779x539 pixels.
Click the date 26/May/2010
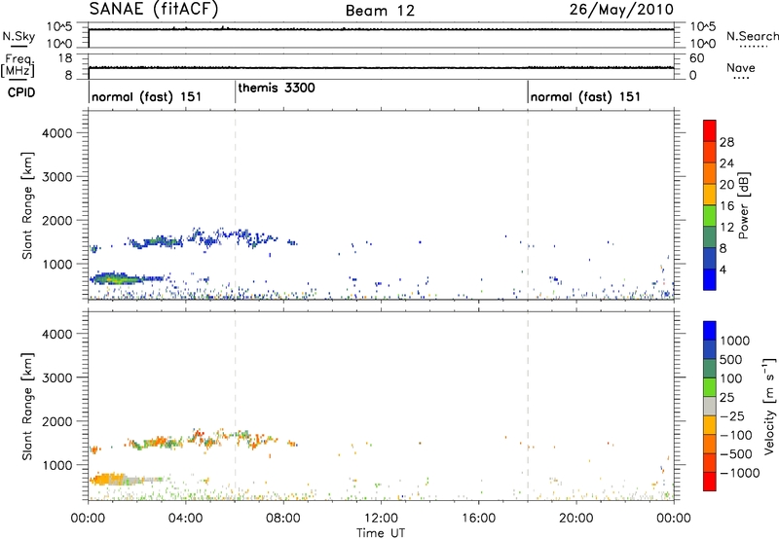point(621,9)
